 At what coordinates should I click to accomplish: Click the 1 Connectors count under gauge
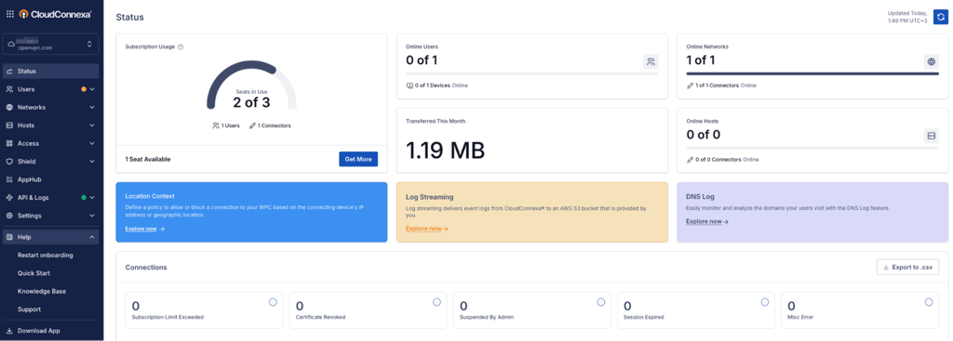270,125
